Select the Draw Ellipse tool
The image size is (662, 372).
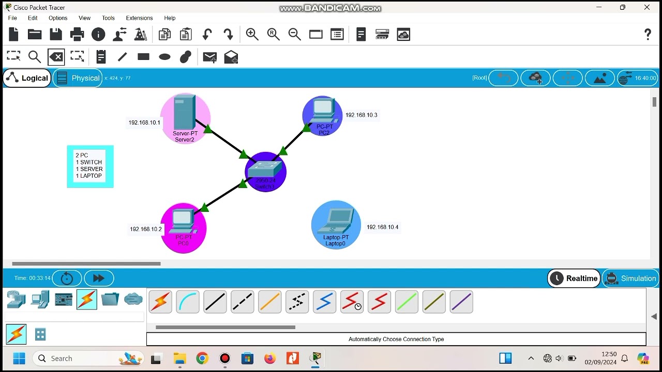164,57
